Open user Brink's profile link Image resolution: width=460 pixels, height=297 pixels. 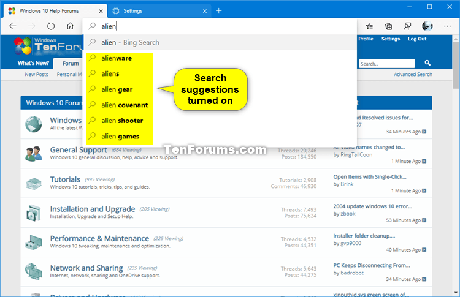[347, 184]
